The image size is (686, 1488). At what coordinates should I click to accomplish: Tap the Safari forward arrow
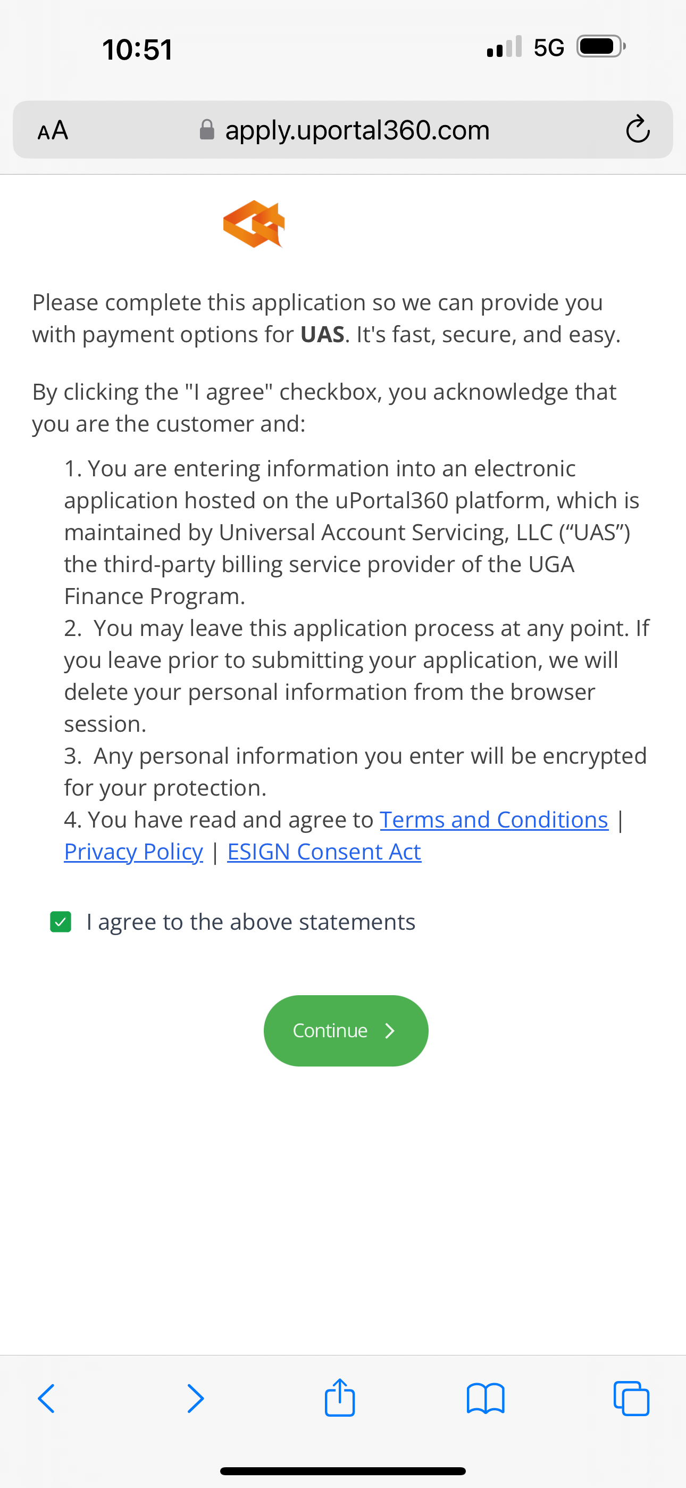196,1399
